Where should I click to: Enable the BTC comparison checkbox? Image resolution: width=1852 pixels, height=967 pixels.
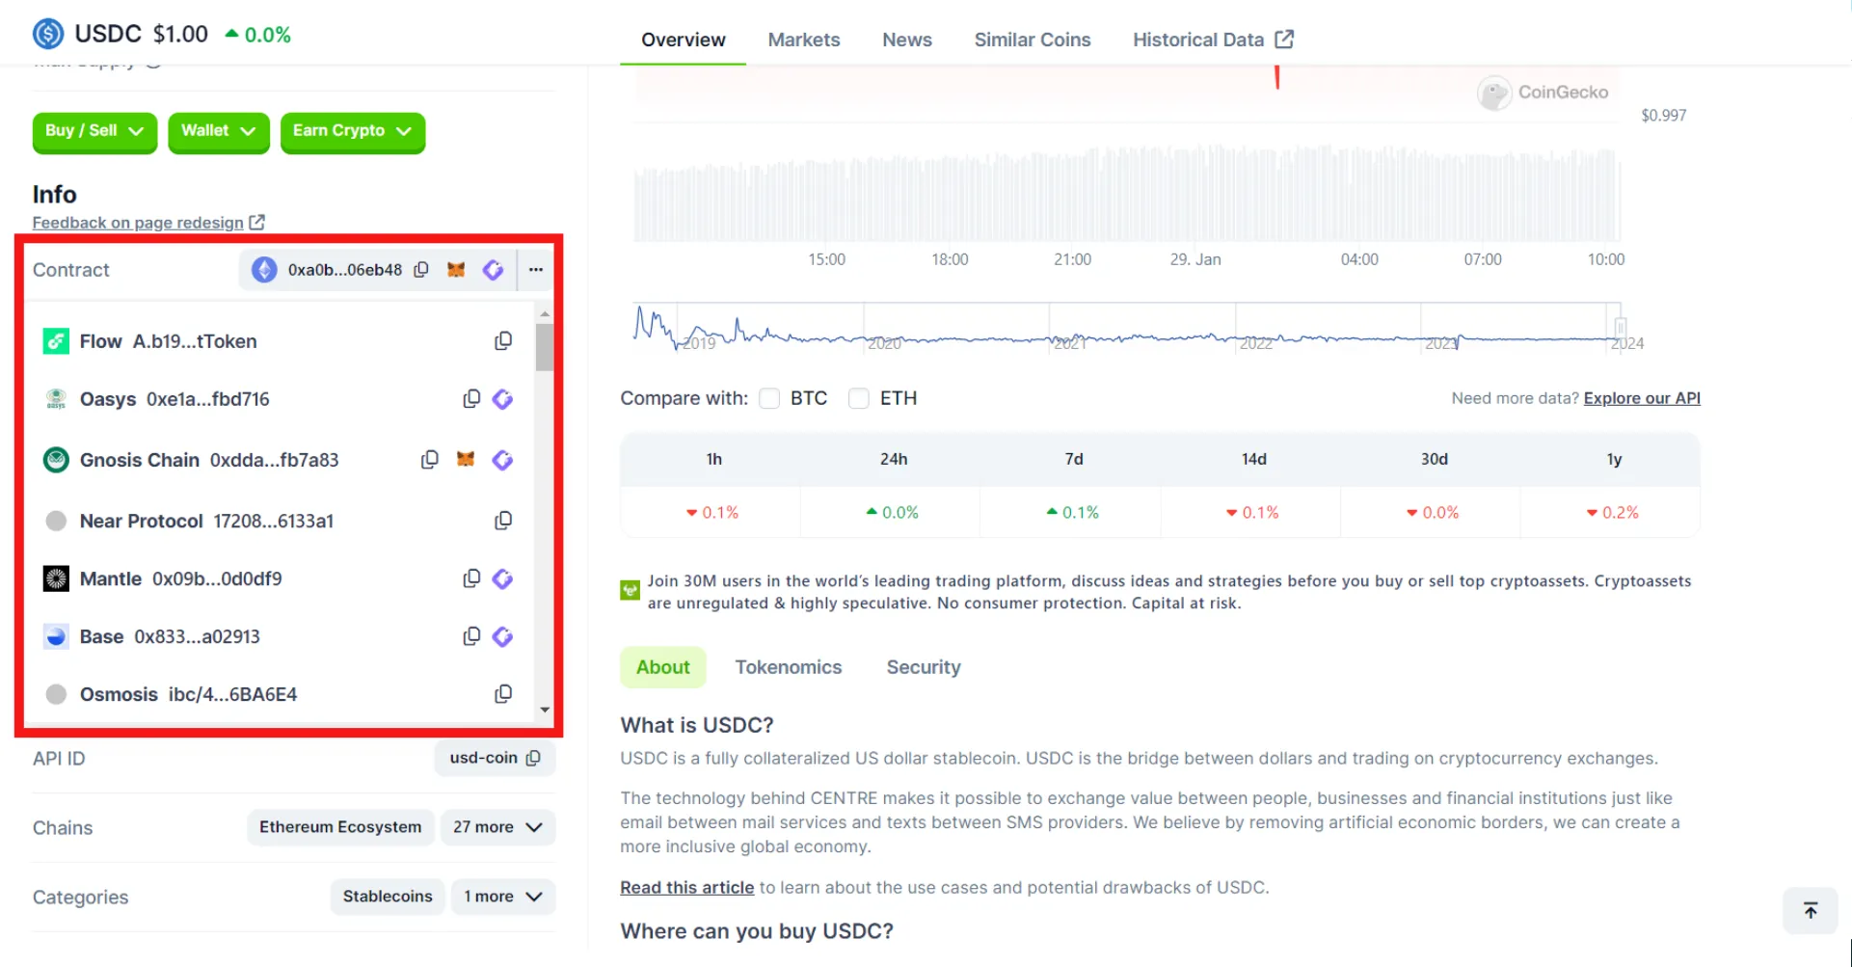click(x=769, y=398)
